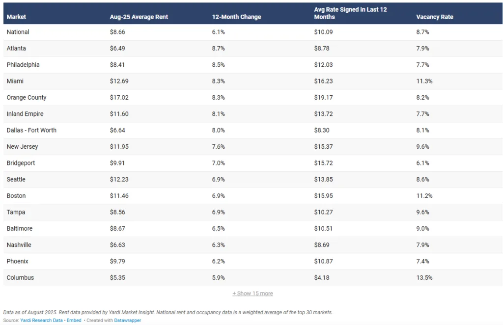Click the Inland Empire market cell

[x=25, y=114]
